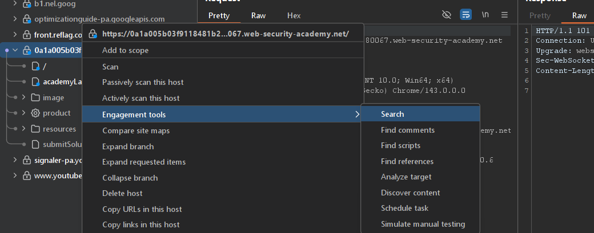Click the lock icon beside signaler-pa host
The image size is (594, 233).
26,160
